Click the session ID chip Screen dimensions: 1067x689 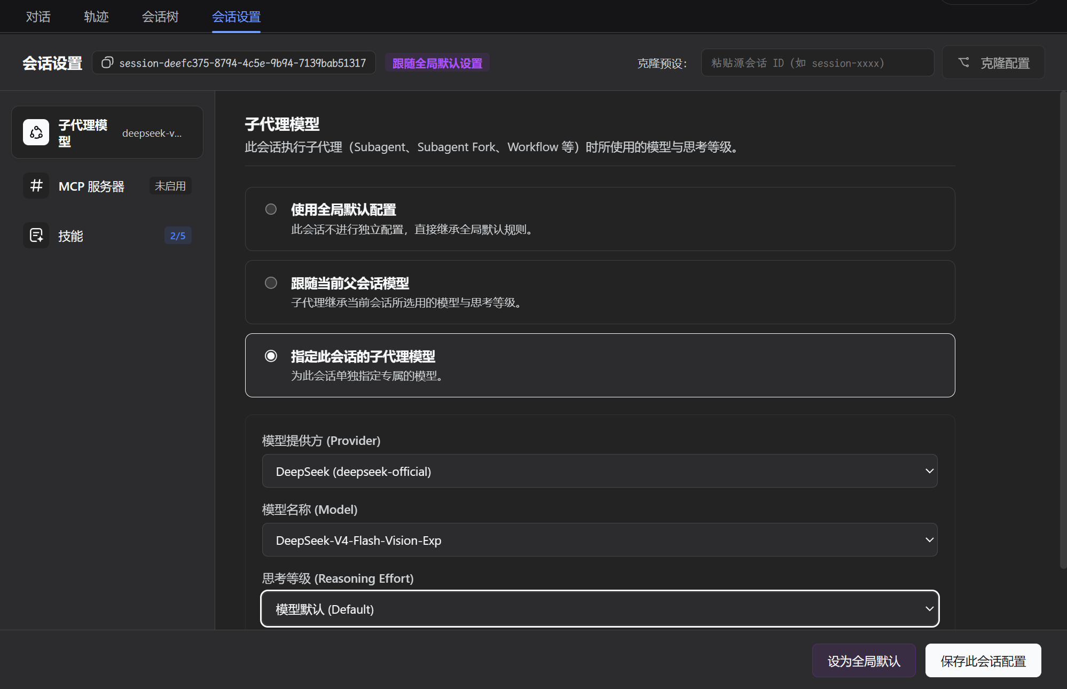[234, 62]
